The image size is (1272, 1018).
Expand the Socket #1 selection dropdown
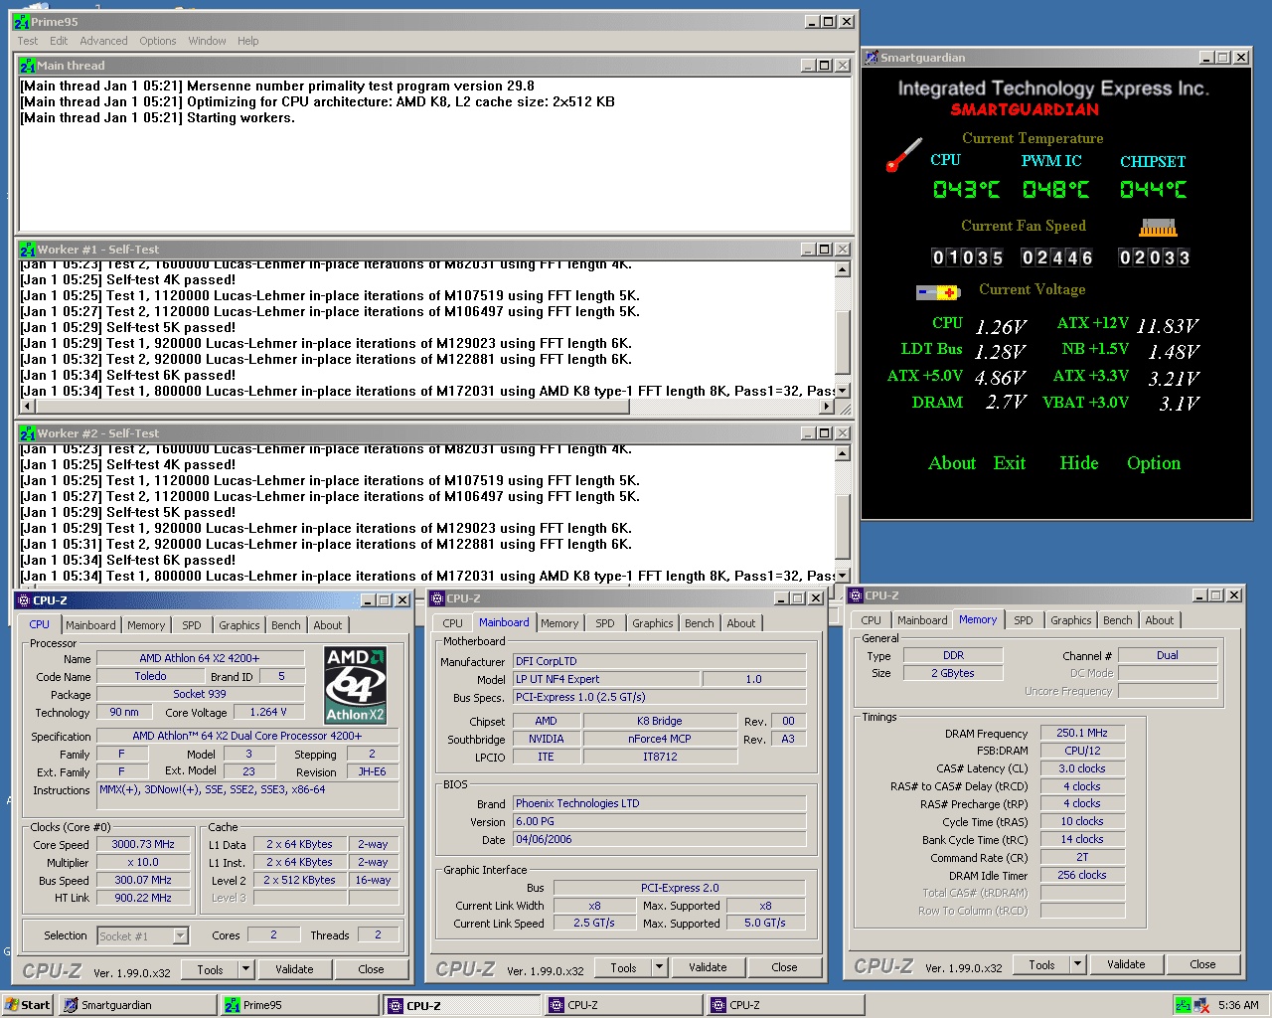click(180, 935)
